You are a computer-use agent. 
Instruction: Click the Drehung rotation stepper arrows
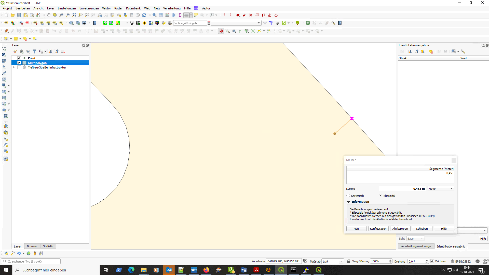coord(427,261)
